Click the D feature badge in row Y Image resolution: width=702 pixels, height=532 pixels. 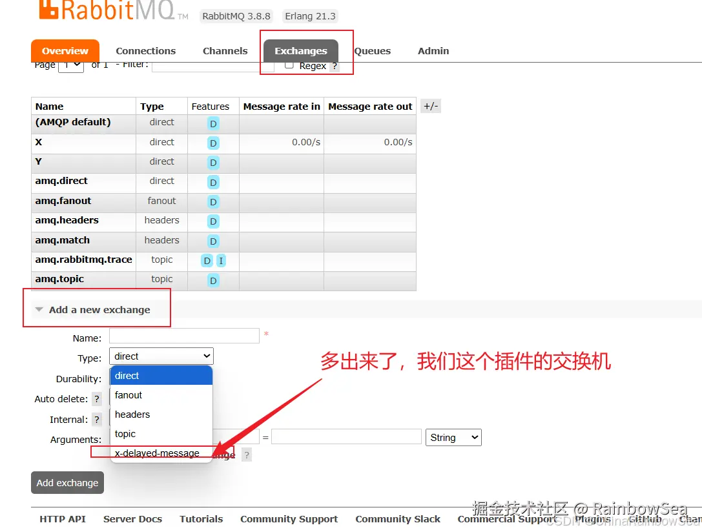(x=213, y=163)
